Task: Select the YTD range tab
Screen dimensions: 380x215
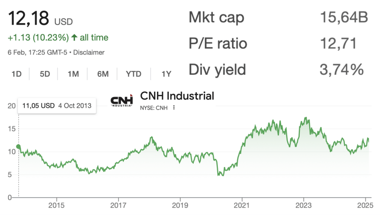Action: [x=133, y=74]
